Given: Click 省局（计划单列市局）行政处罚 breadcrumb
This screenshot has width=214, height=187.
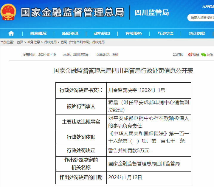Looking at the screenshot, I should 83,42.
